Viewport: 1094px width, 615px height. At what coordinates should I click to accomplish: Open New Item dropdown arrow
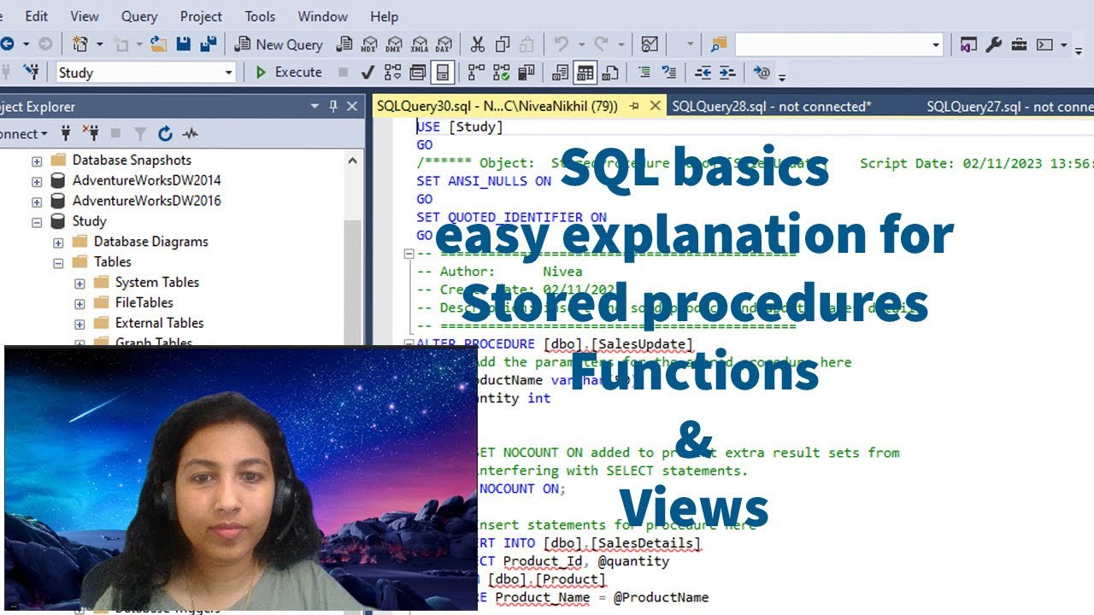[x=99, y=44]
